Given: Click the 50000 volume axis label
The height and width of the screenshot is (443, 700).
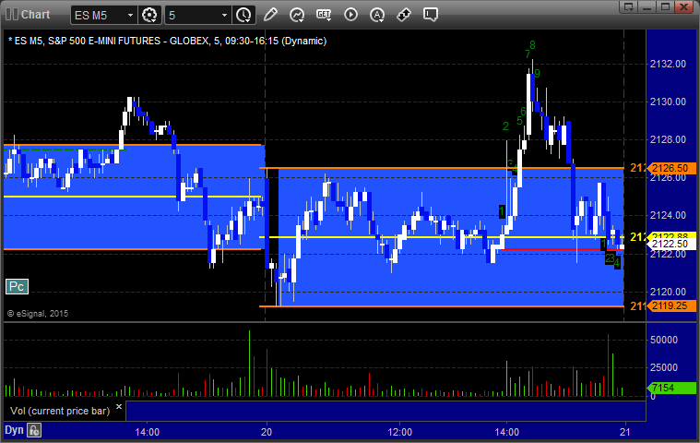Looking at the screenshot, I should [664, 340].
